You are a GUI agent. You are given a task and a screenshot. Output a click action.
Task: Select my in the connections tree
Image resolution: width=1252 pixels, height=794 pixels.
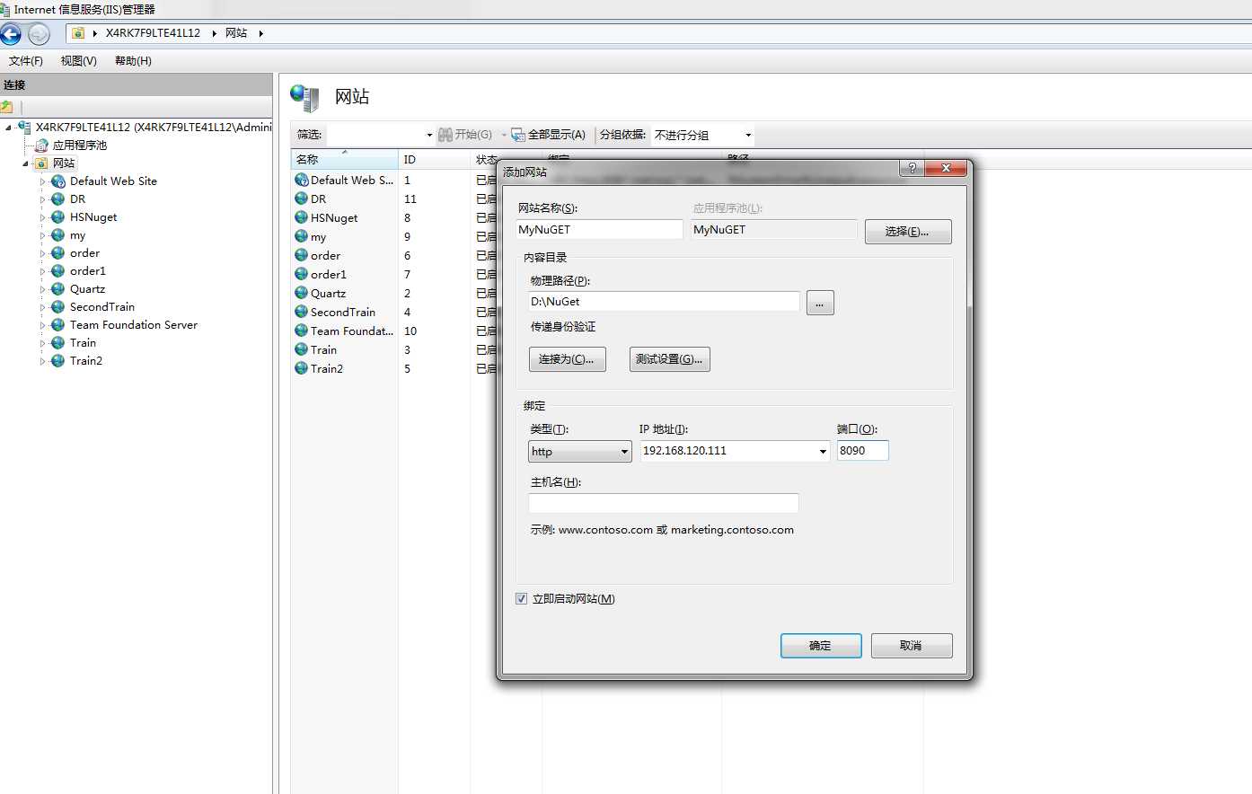coord(78,235)
